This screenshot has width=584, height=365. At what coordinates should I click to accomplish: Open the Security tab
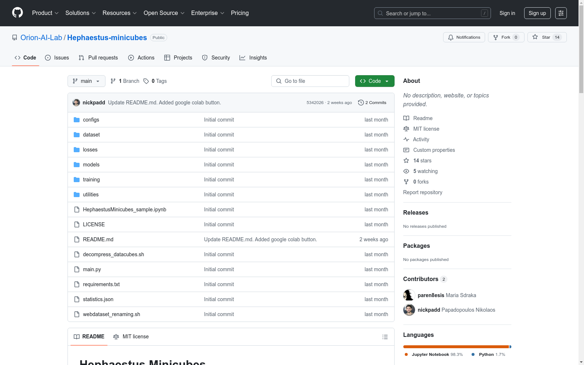pyautogui.click(x=216, y=58)
